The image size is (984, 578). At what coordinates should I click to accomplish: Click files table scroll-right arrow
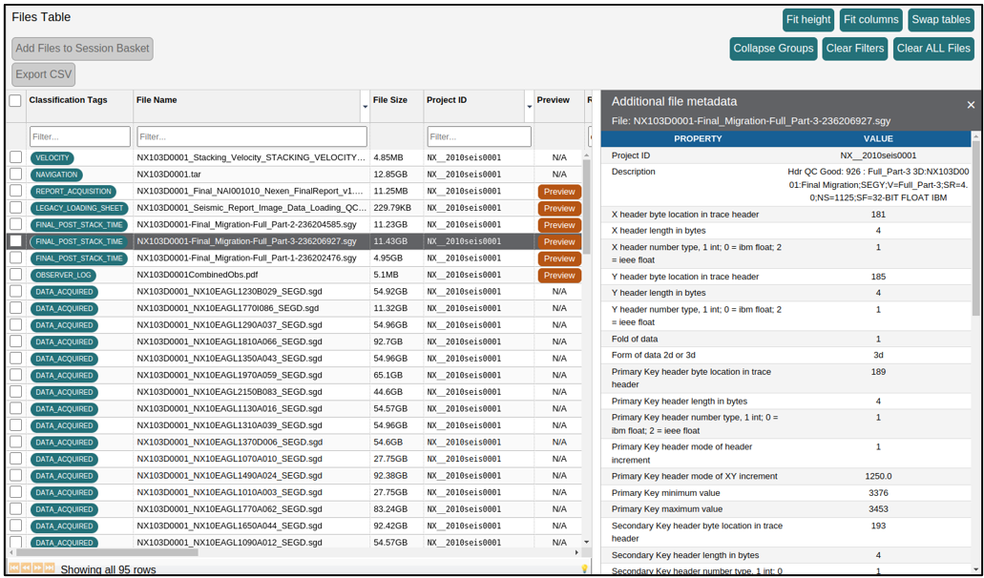pyautogui.click(x=576, y=552)
